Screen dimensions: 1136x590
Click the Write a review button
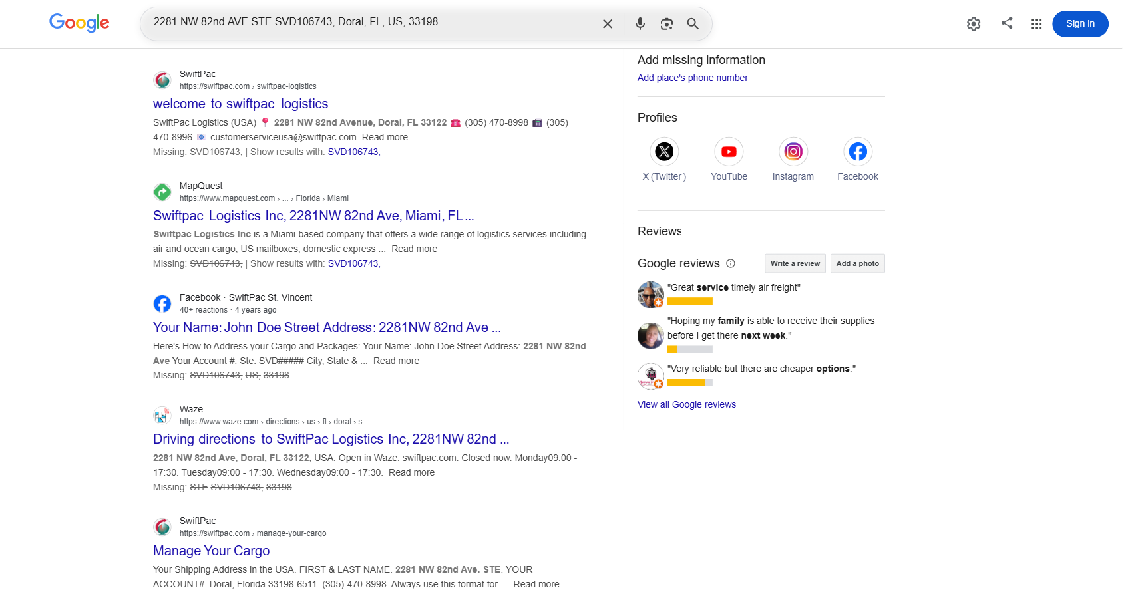click(795, 263)
